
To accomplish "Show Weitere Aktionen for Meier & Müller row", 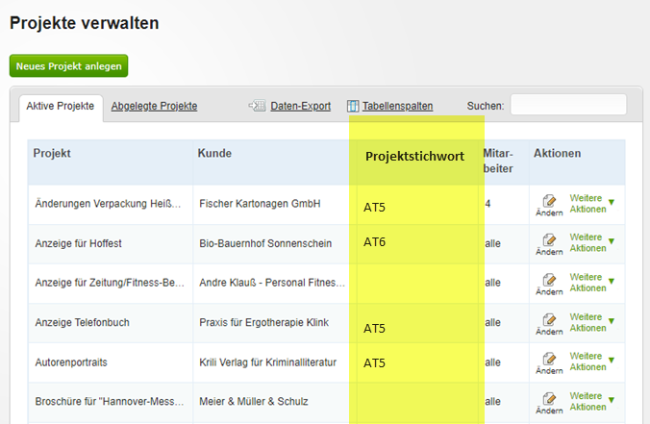I will pos(592,401).
